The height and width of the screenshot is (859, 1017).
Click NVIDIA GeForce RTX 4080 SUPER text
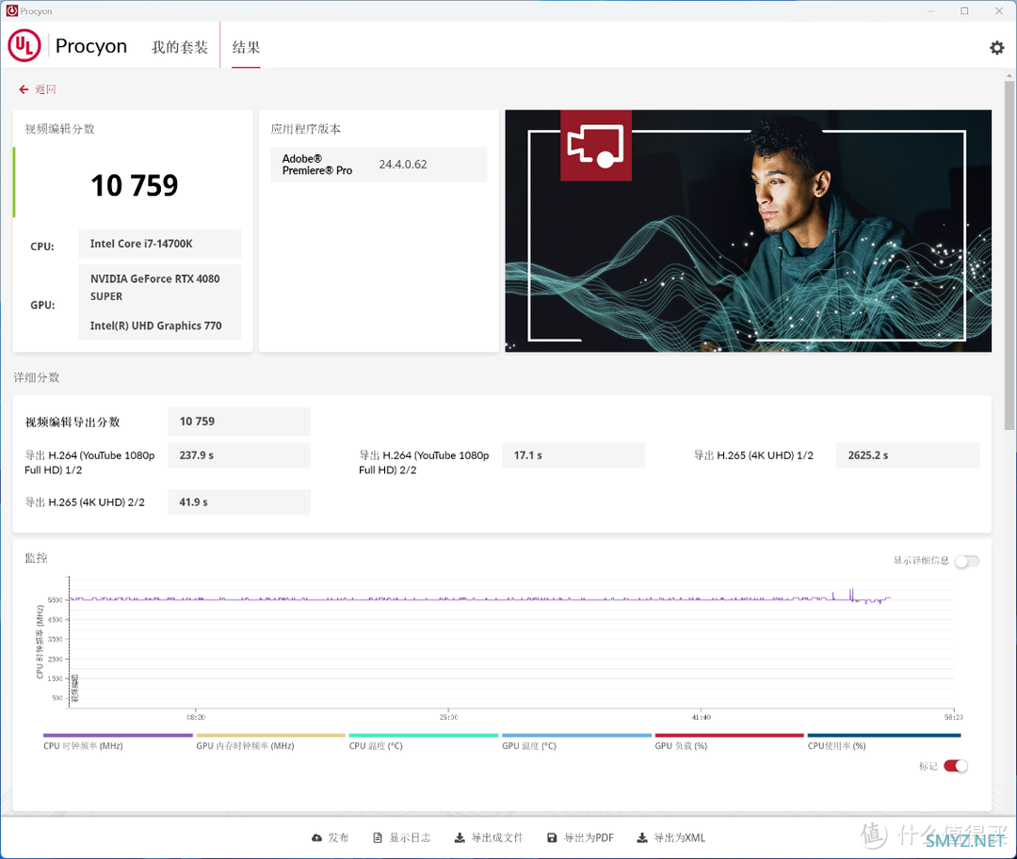[155, 287]
